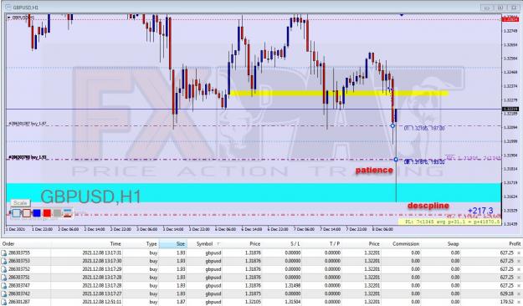523x306 pixels.
Task: Select order icon for order 286303755
Action: (4, 253)
